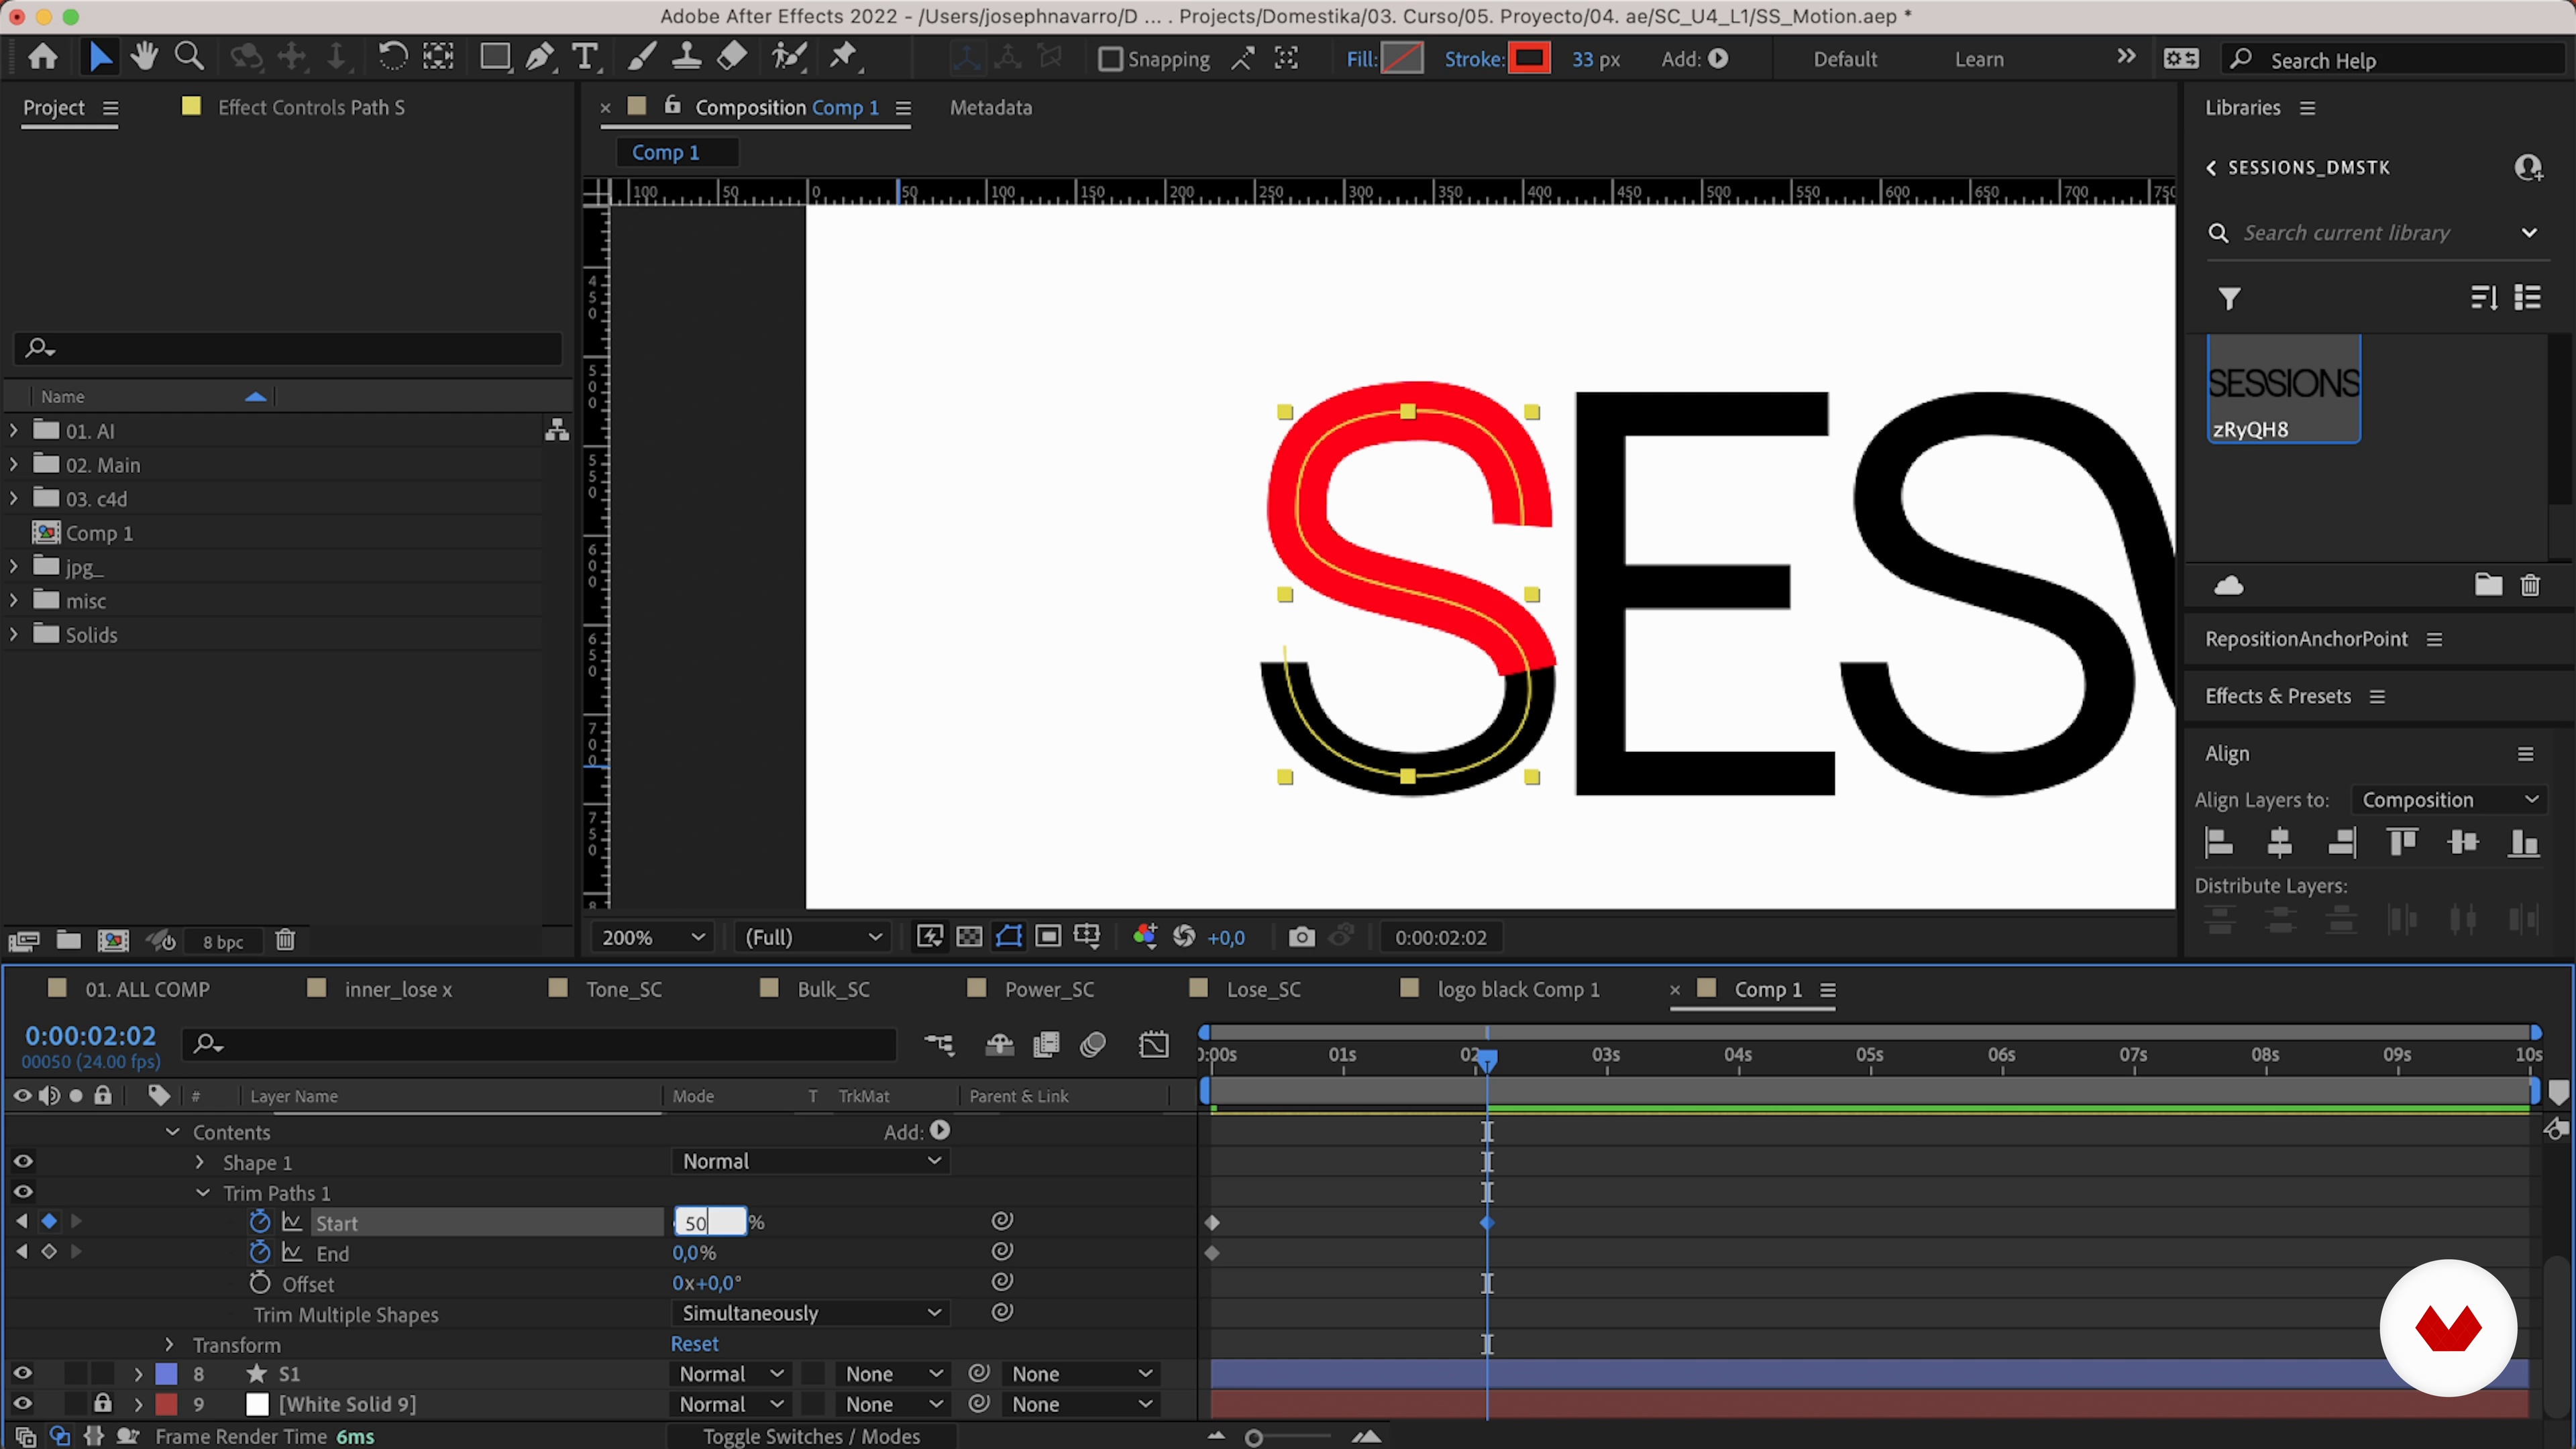Select the Selection arrow tool

100,57
